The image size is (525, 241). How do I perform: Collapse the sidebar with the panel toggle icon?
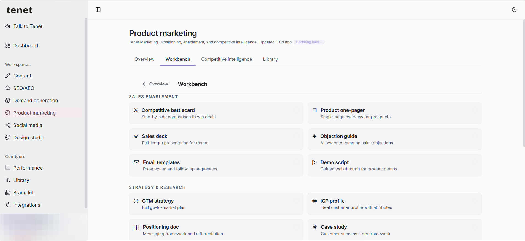click(98, 10)
